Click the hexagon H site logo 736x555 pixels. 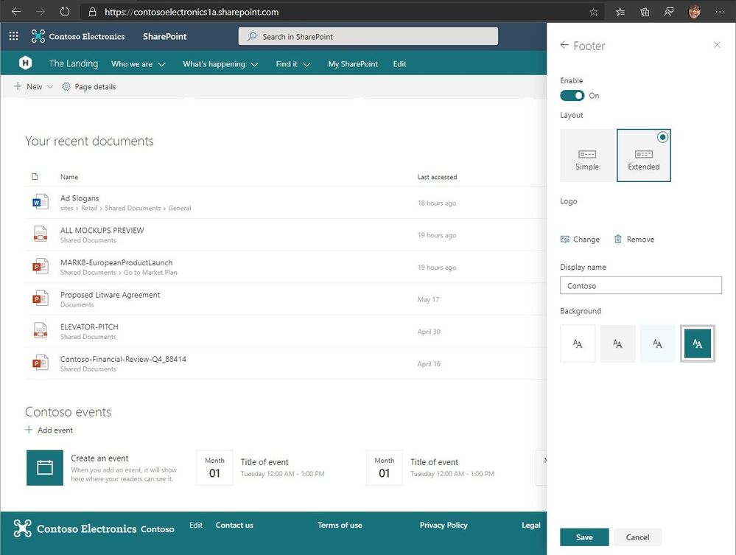(25, 63)
